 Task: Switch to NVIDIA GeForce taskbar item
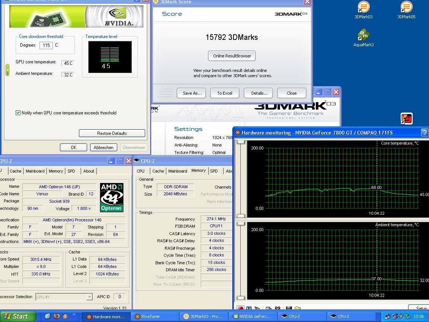coord(252,316)
